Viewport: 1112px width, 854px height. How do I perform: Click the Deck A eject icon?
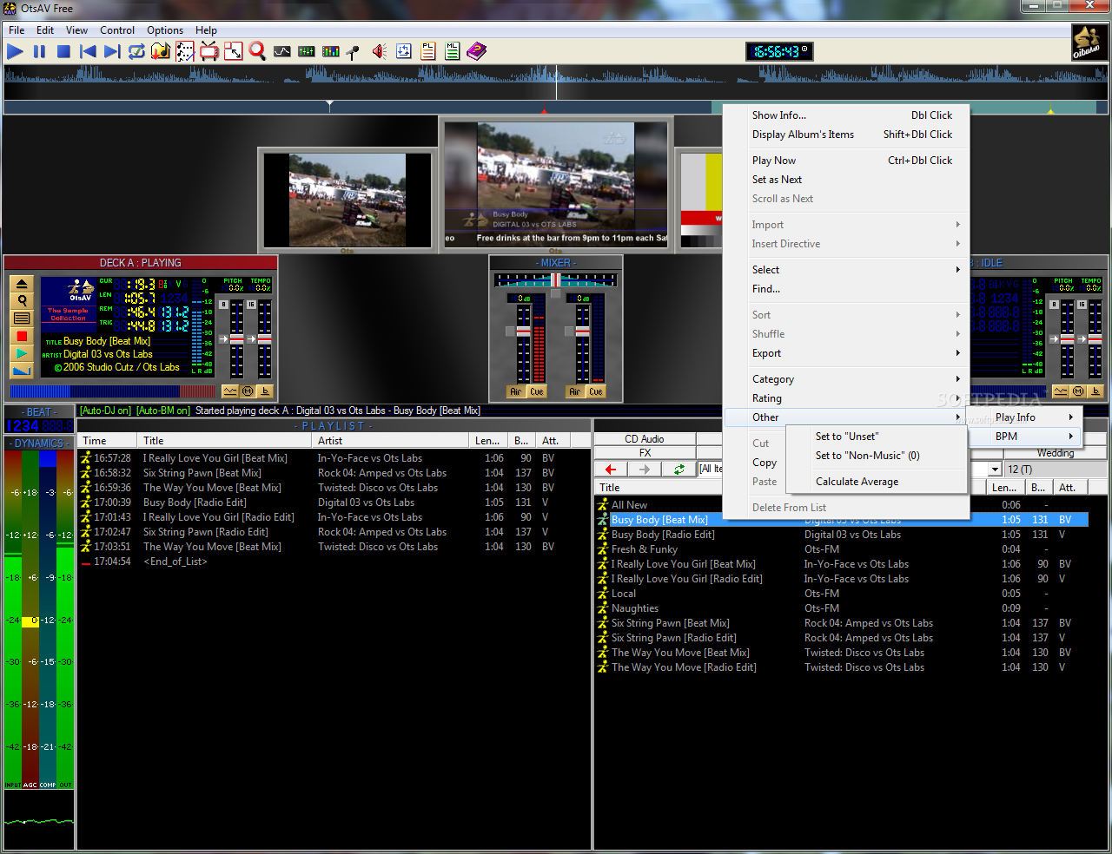22,284
